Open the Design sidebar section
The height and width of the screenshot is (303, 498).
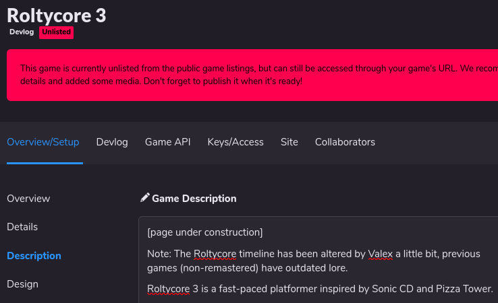(x=22, y=284)
